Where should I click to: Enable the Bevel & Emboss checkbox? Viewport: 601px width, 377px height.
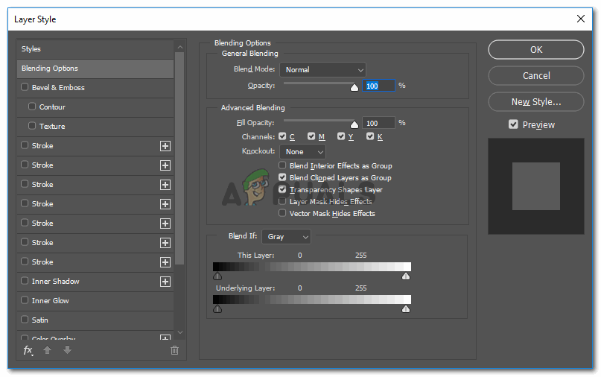[25, 87]
